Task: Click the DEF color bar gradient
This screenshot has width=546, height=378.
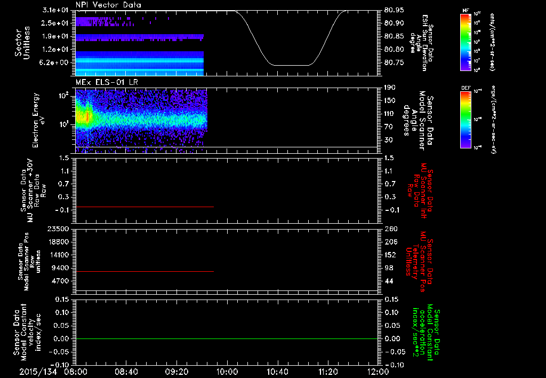Action: (x=465, y=120)
